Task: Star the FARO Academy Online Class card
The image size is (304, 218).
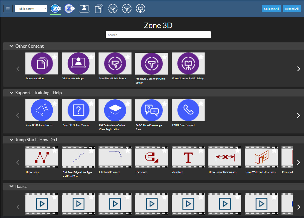Action: [x=128, y=103]
